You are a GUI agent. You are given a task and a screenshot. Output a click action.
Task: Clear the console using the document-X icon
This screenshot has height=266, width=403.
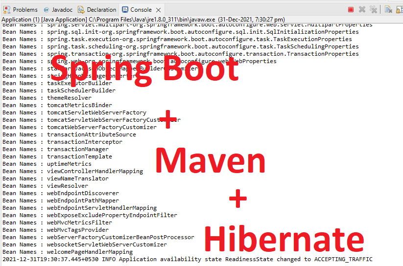coord(388,10)
